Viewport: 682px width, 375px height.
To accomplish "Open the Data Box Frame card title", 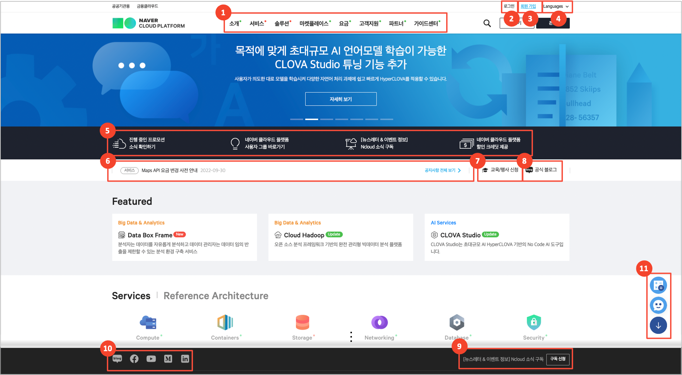I will (x=150, y=235).
